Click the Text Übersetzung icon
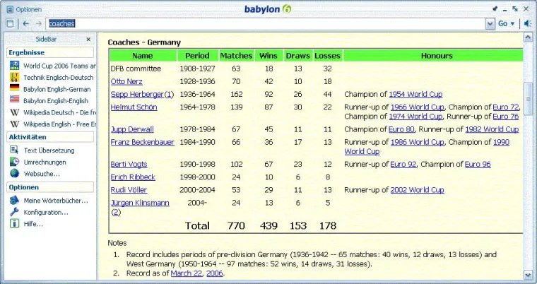The height and width of the screenshot is (284, 537). tap(14, 150)
